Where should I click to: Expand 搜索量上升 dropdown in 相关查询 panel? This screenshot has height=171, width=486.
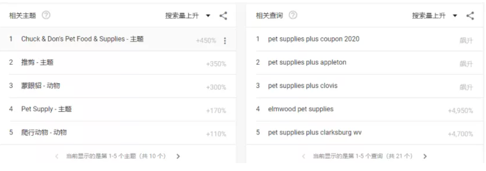[435, 16]
